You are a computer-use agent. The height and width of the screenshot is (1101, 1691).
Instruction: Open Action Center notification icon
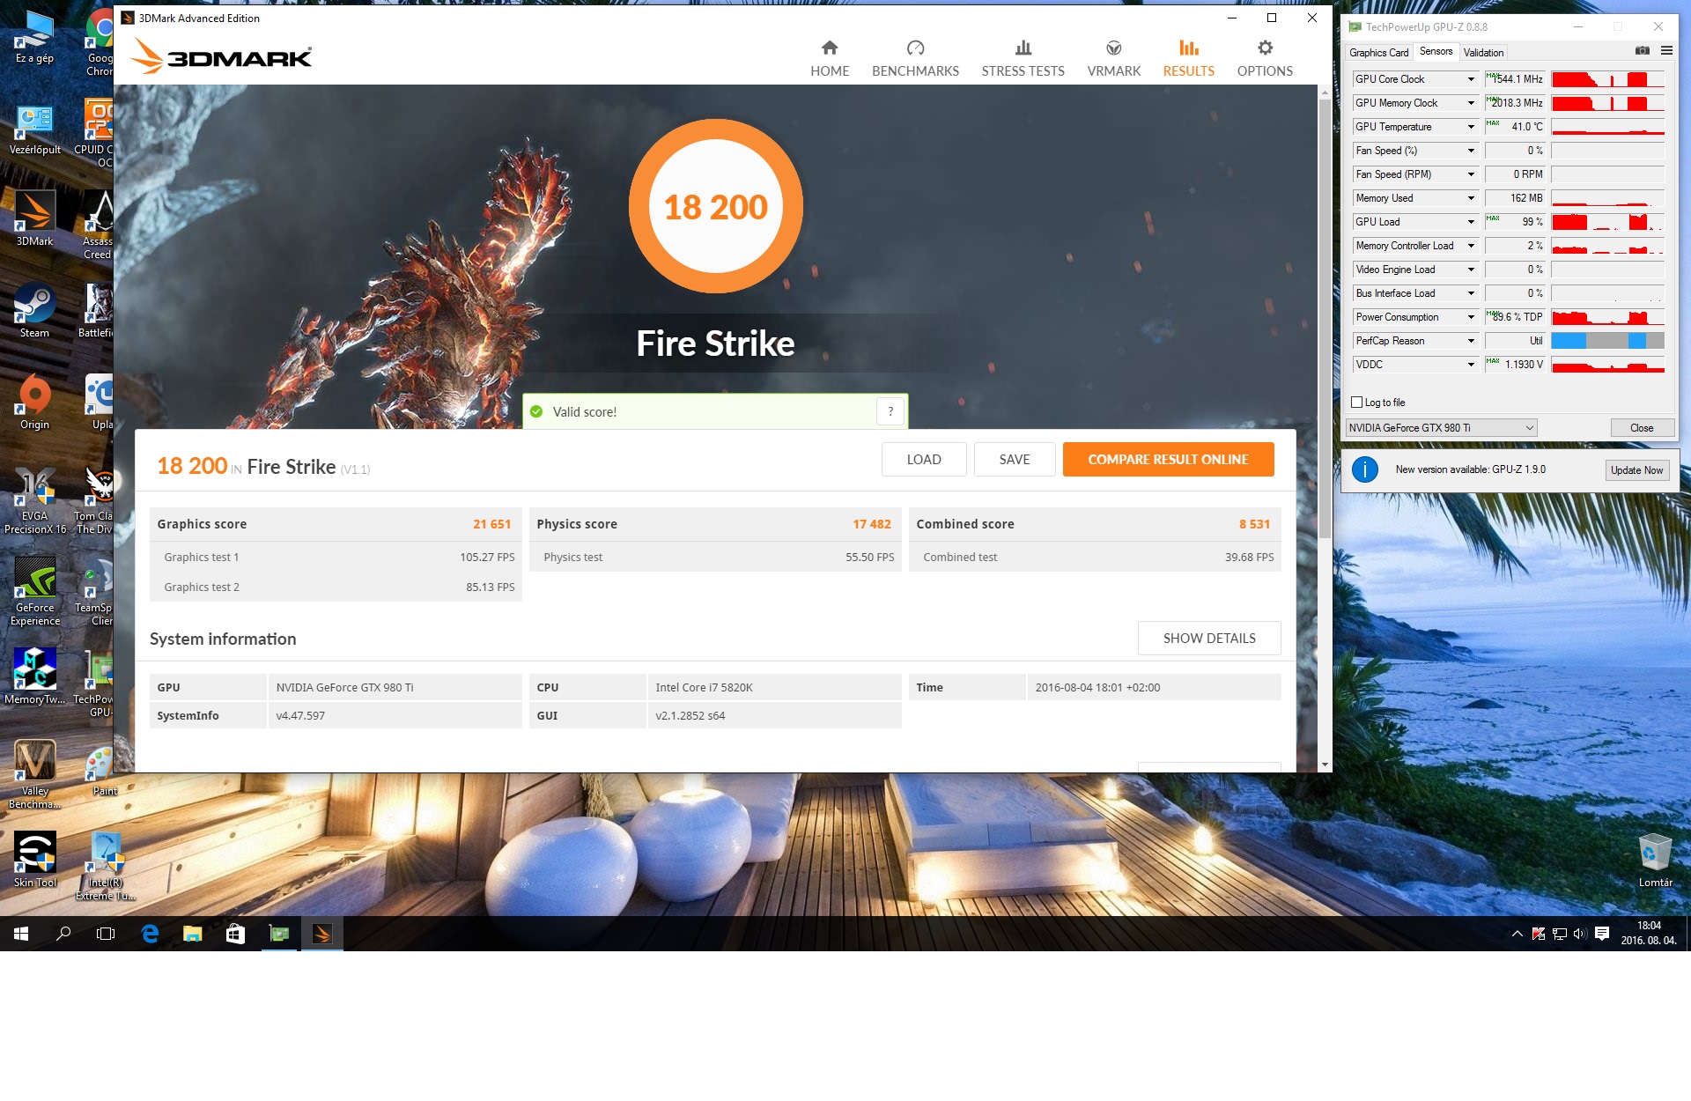tap(1602, 934)
